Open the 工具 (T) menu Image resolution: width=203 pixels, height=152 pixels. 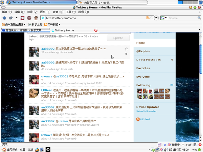pos(71,12)
